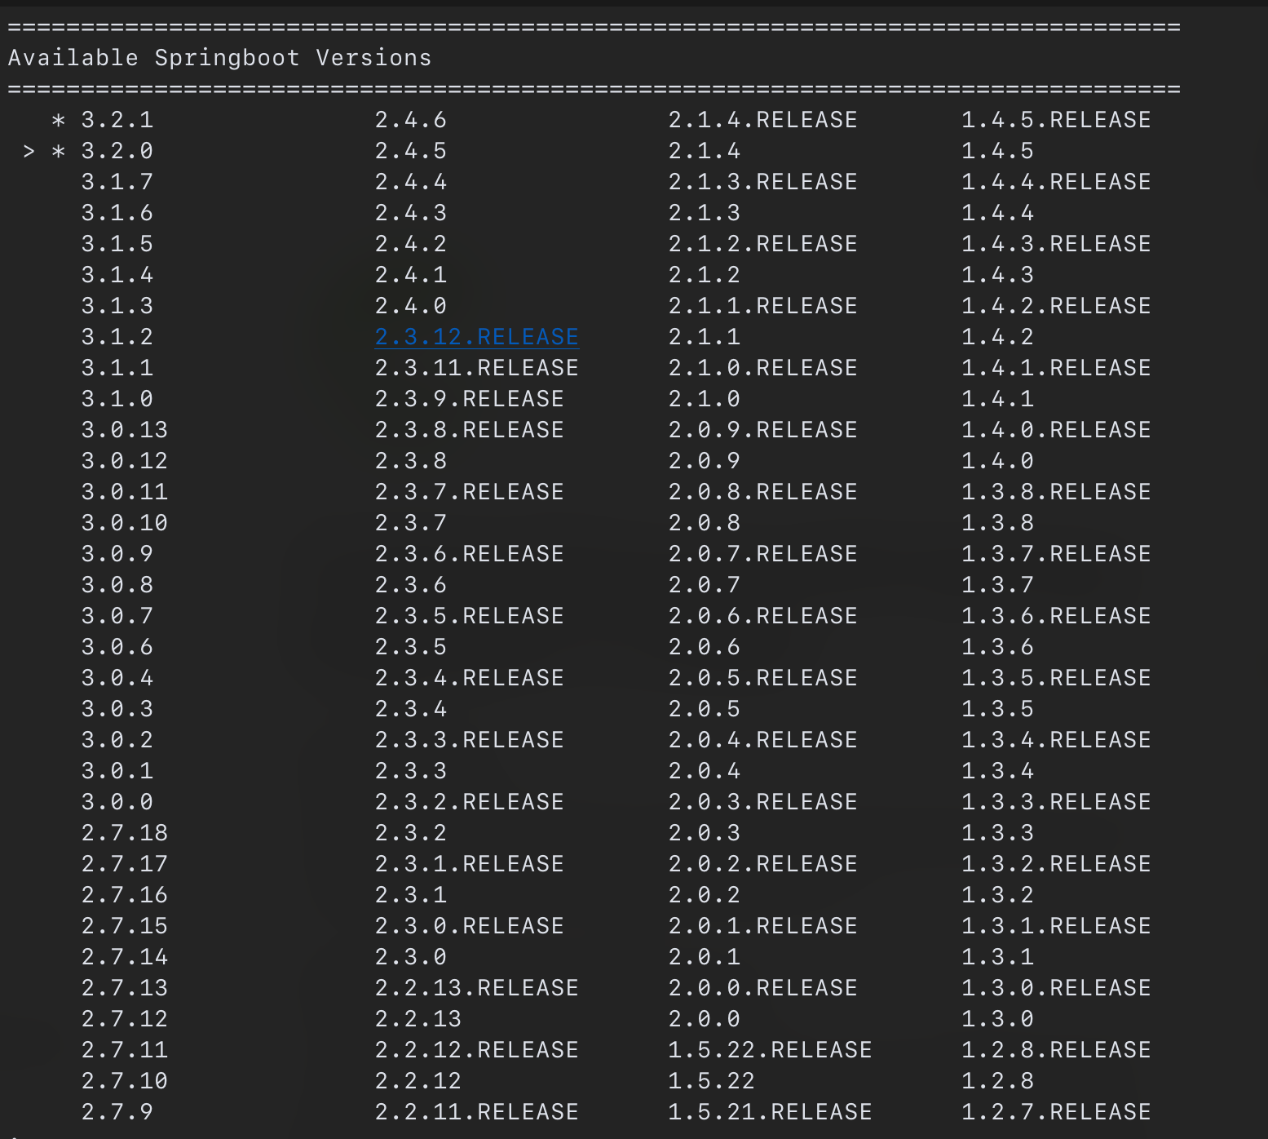Image resolution: width=1268 pixels, height=1139 pixels.
Task: Select version 1.3.8.RELEASE
Action: (x=1057, y=492)
